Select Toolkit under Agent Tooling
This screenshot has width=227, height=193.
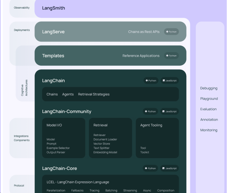coord(145,152)
